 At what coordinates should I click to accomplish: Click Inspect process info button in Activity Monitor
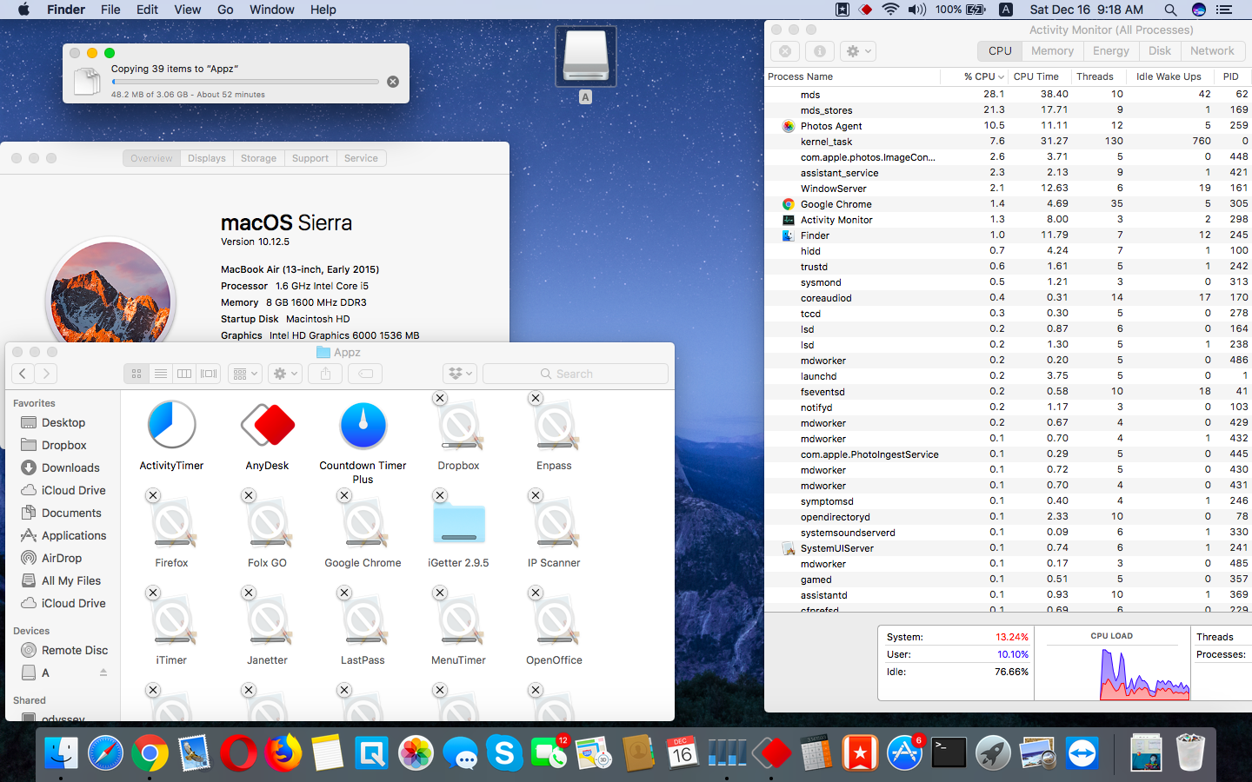click(x=820, y=51)
